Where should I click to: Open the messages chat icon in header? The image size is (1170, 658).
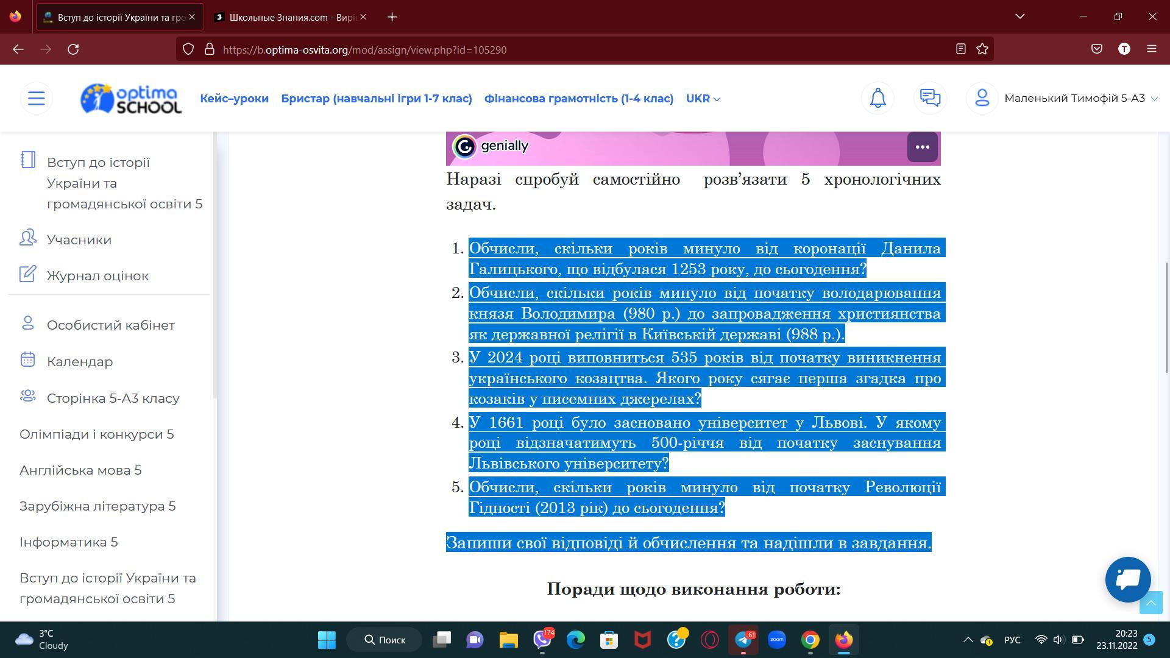930,98
